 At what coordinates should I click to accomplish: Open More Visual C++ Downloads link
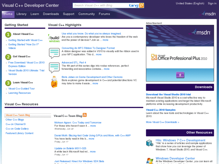(x=162, y=122)
